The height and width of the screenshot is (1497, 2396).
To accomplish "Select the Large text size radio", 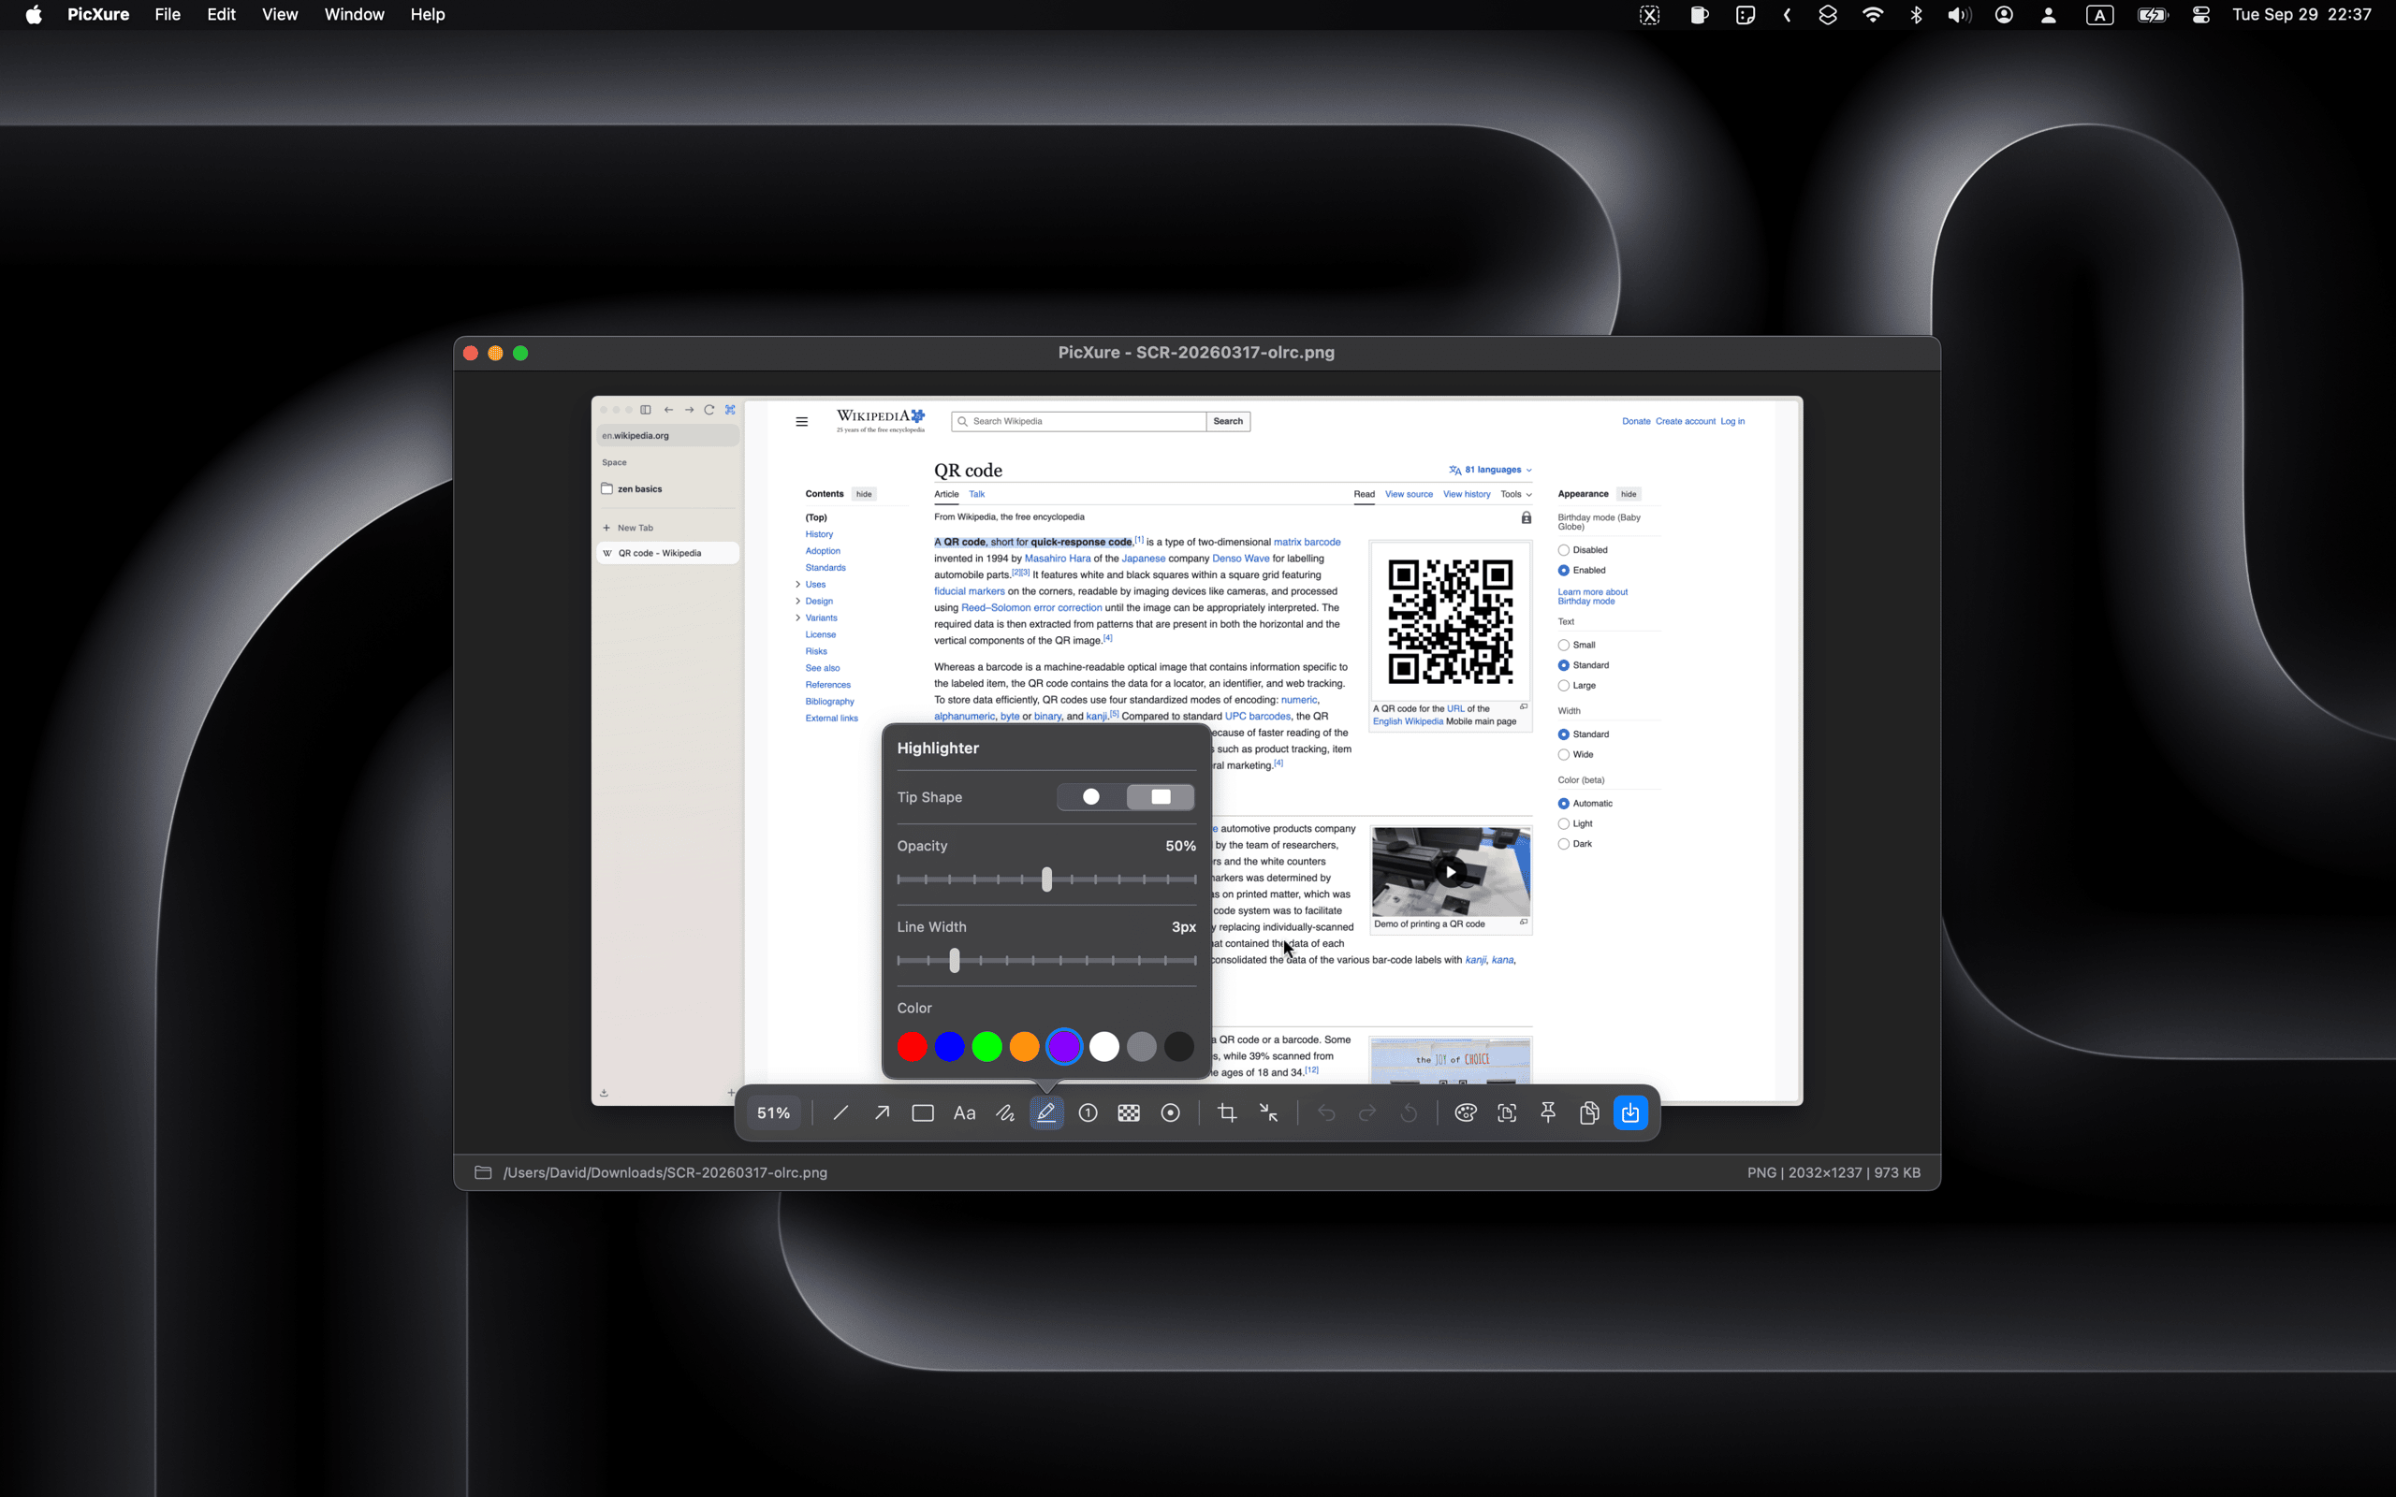I will click(x=1563, y=685).
